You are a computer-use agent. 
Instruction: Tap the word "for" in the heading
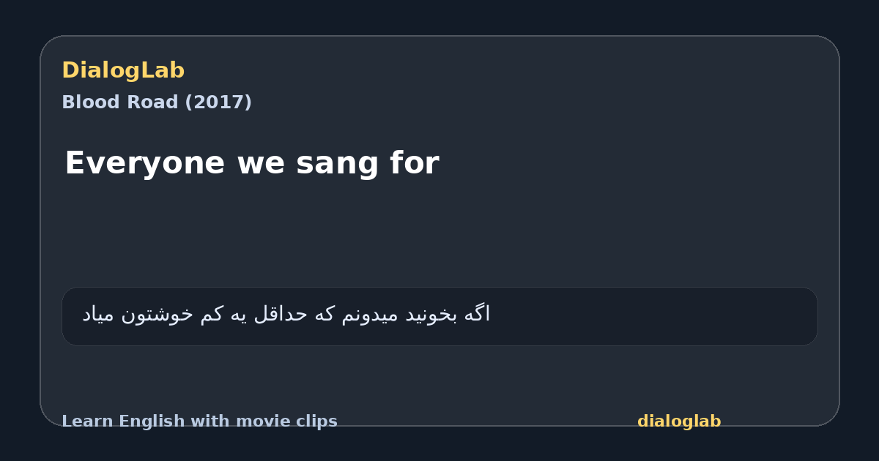coord(415,163)
